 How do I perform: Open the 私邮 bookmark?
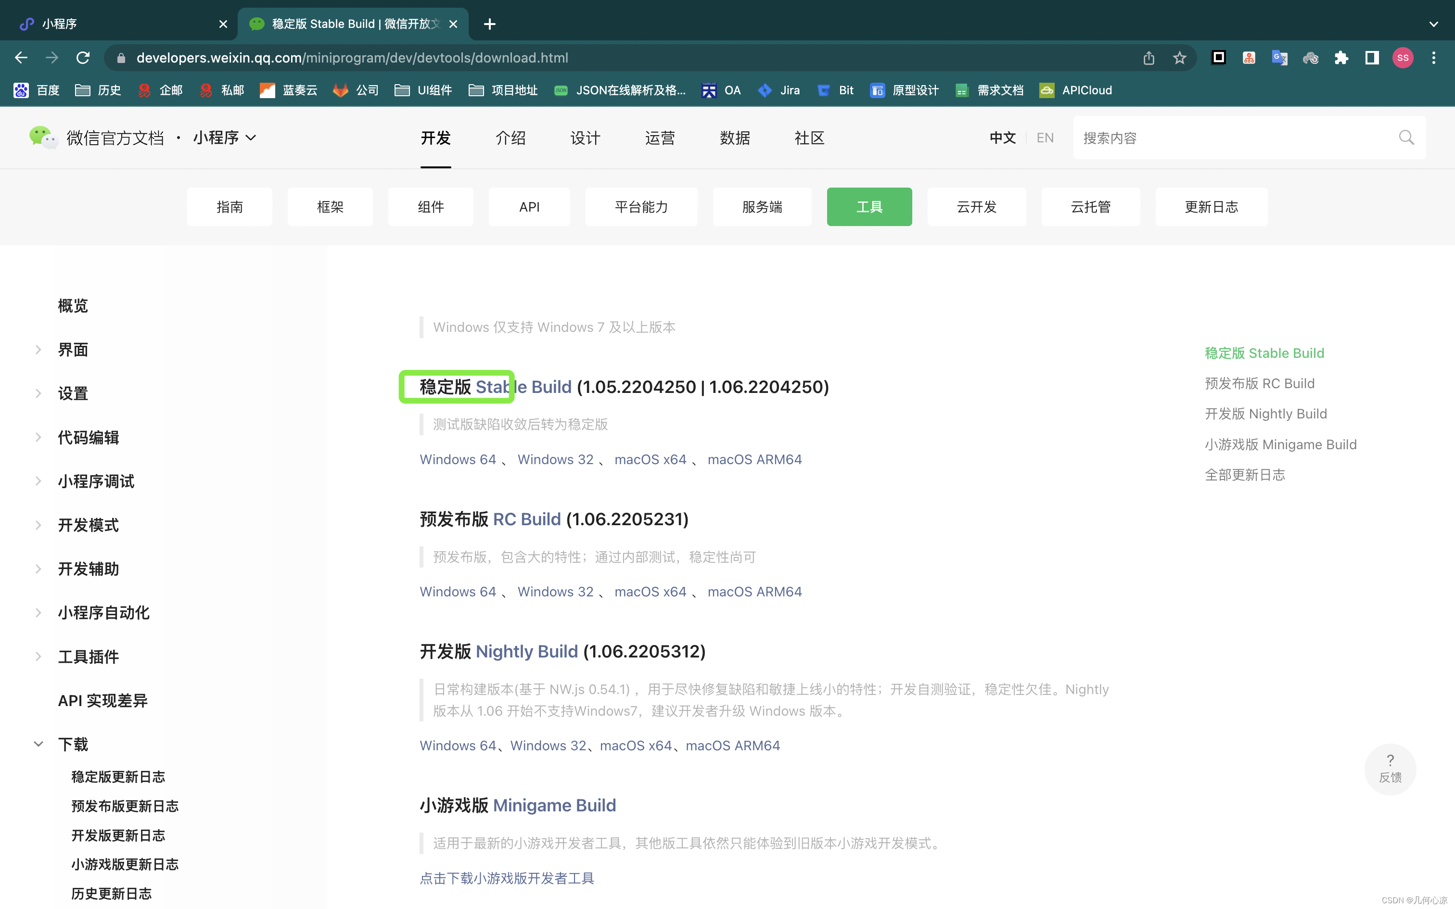coord(221,90)
